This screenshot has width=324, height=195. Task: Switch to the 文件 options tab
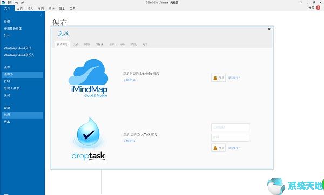pos(76,44)
